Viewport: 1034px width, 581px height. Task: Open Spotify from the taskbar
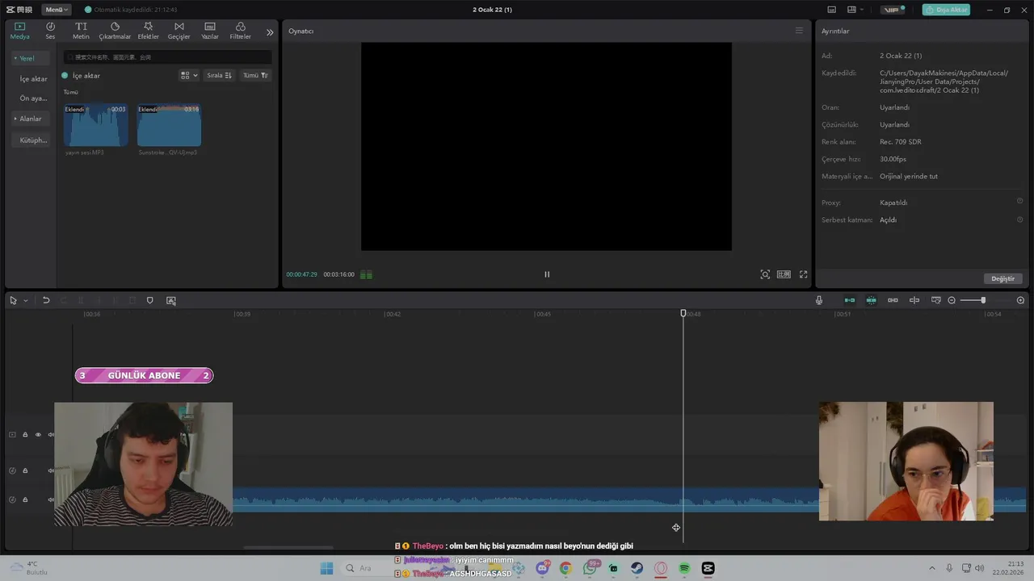click(x=684, y=569)
